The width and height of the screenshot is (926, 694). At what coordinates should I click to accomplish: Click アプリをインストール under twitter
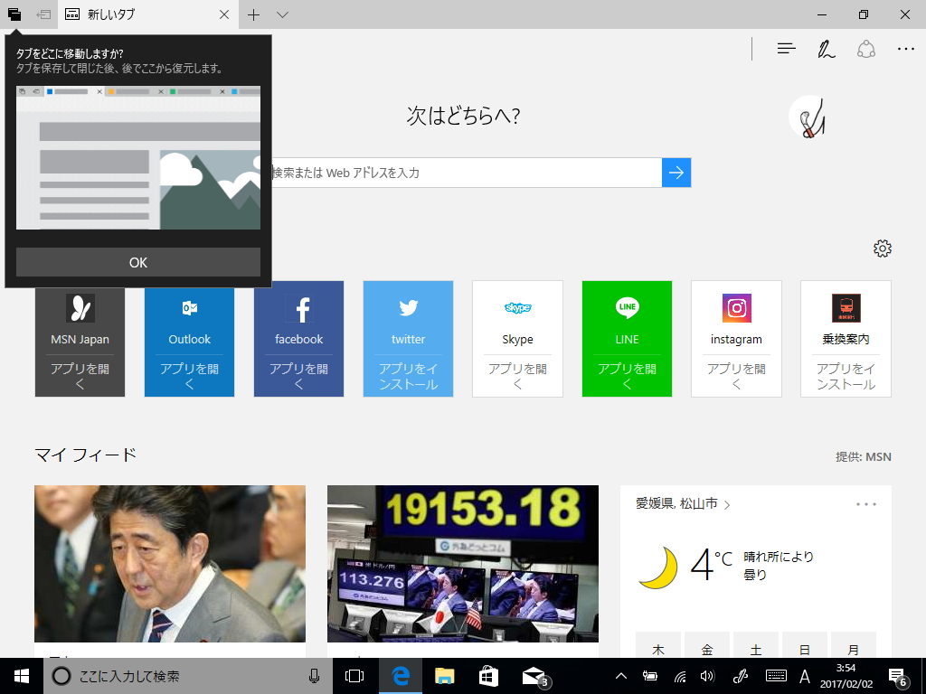click(x=408, y=376)
